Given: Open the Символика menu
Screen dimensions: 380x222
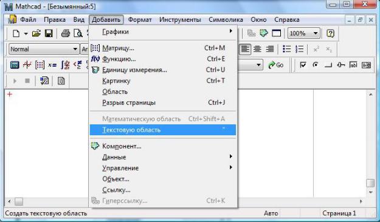Looking at the screenshot, I should 226,19.
